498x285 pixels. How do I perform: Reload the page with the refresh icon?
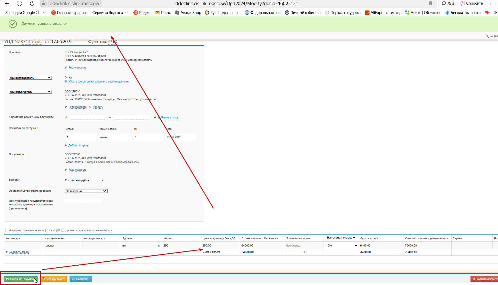click(x=32, y=3)
